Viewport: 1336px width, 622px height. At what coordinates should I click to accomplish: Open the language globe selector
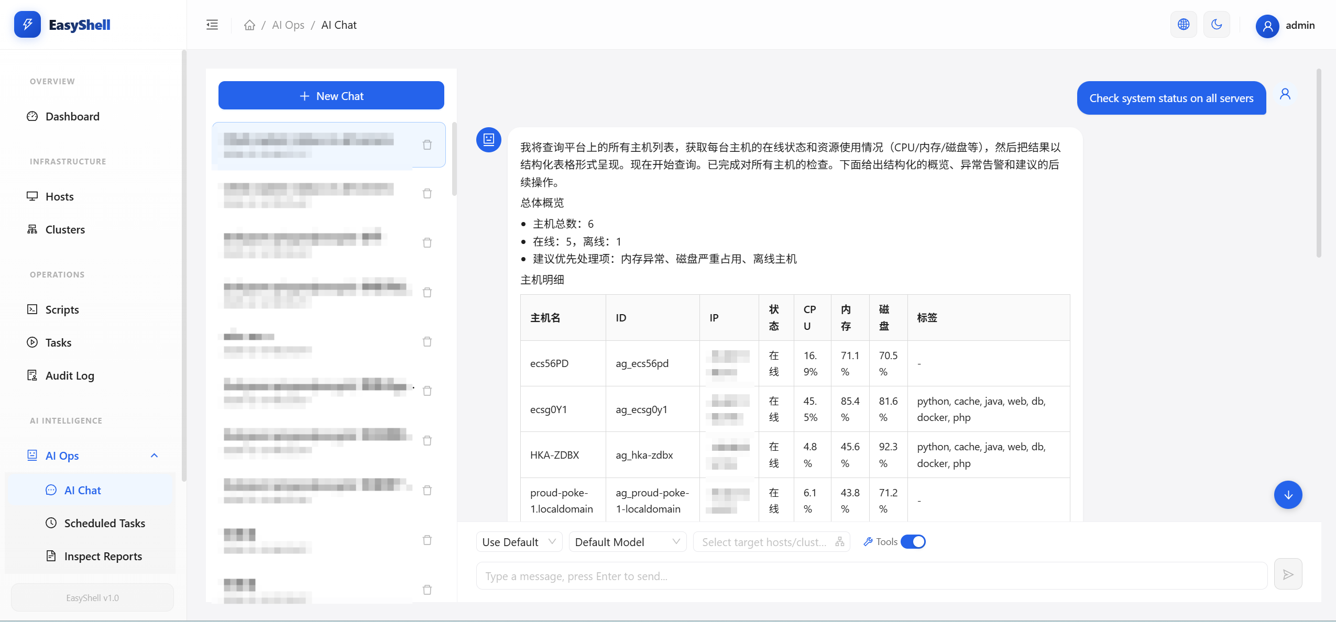pos(1183,25)
